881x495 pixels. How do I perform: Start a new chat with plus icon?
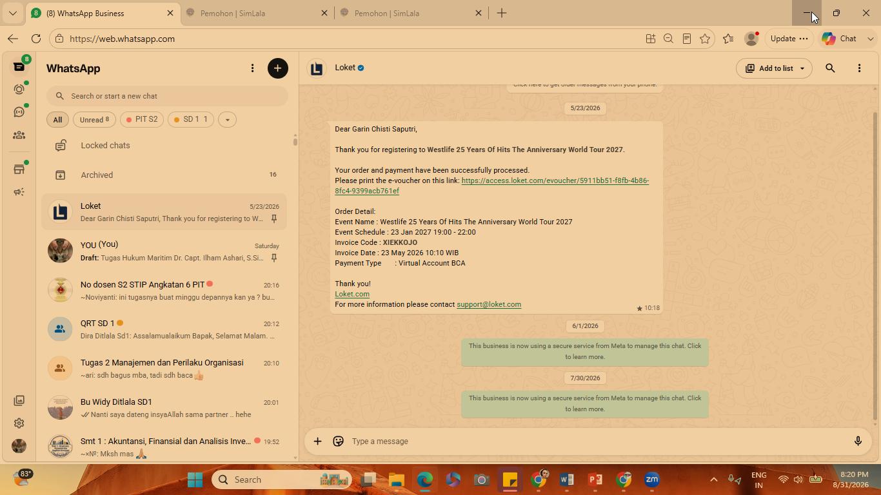[x=278, y=68]
